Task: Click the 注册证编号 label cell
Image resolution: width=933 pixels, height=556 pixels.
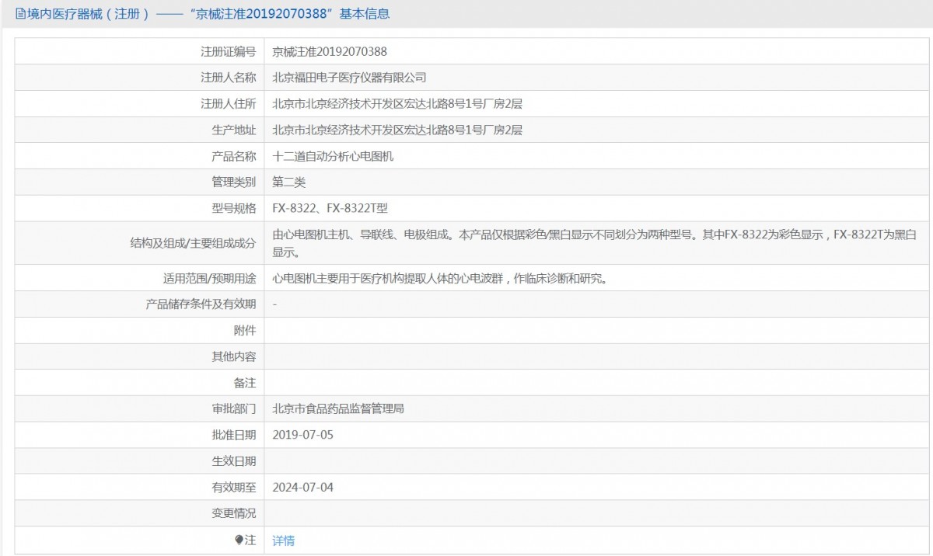Action: pyautogui.click(x=140, y=51)
